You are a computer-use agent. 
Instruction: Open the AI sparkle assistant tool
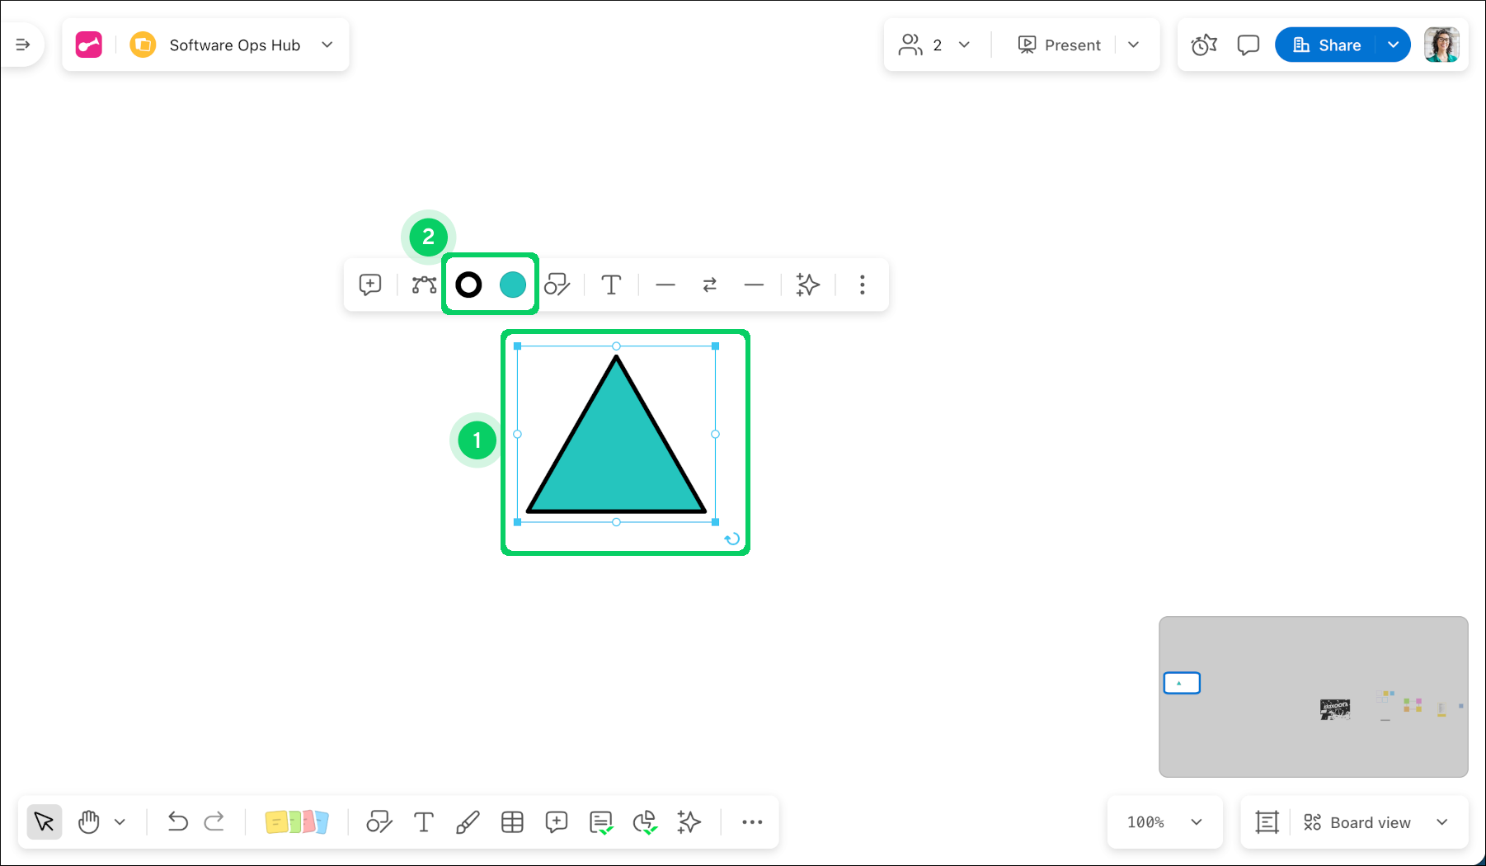tap(689, 821)
